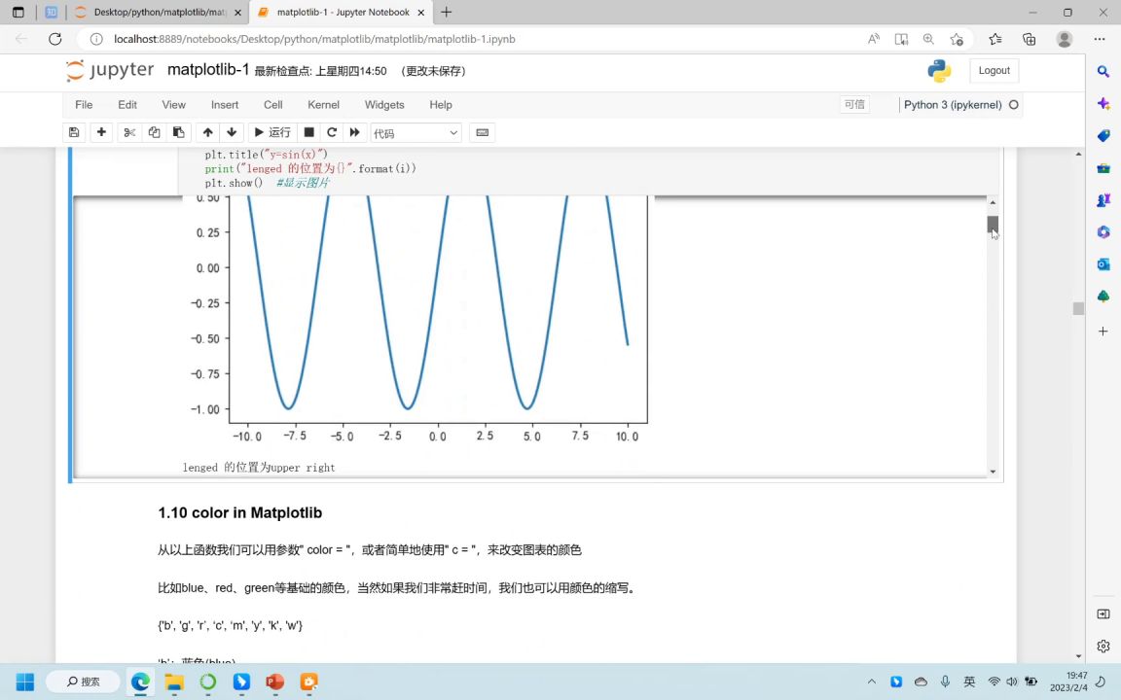The height and width of the screenshot is (700, 1121).
Task: Insert a new cell using the plus icon
Action: click(101, 132)
